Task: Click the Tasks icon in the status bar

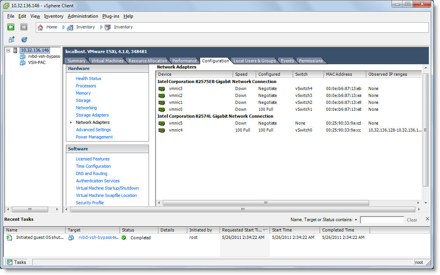Action: tap(10, 262)
